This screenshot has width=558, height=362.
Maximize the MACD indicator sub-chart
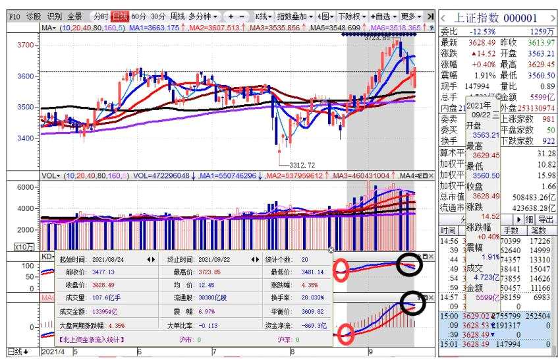(424, 297)
